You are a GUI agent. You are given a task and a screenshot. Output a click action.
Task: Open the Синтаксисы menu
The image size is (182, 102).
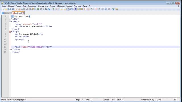click(x=43, y=6)
